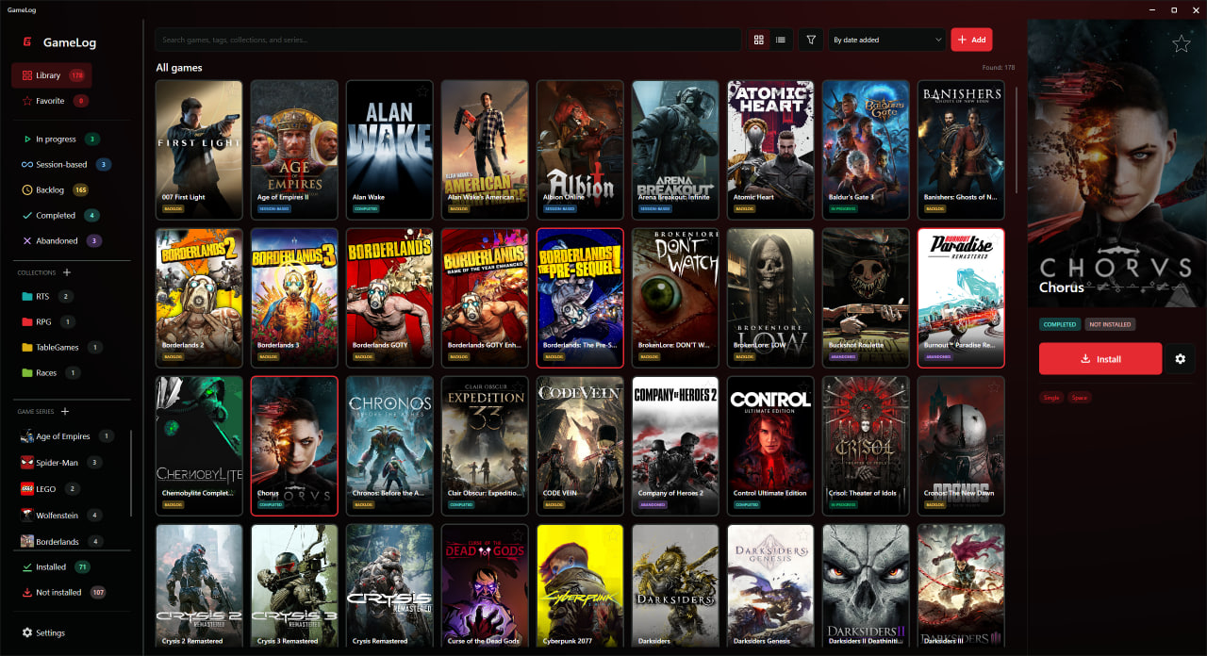Click the 'Space' tag chip
The image size is (1207, 656).
point(1080,398)
